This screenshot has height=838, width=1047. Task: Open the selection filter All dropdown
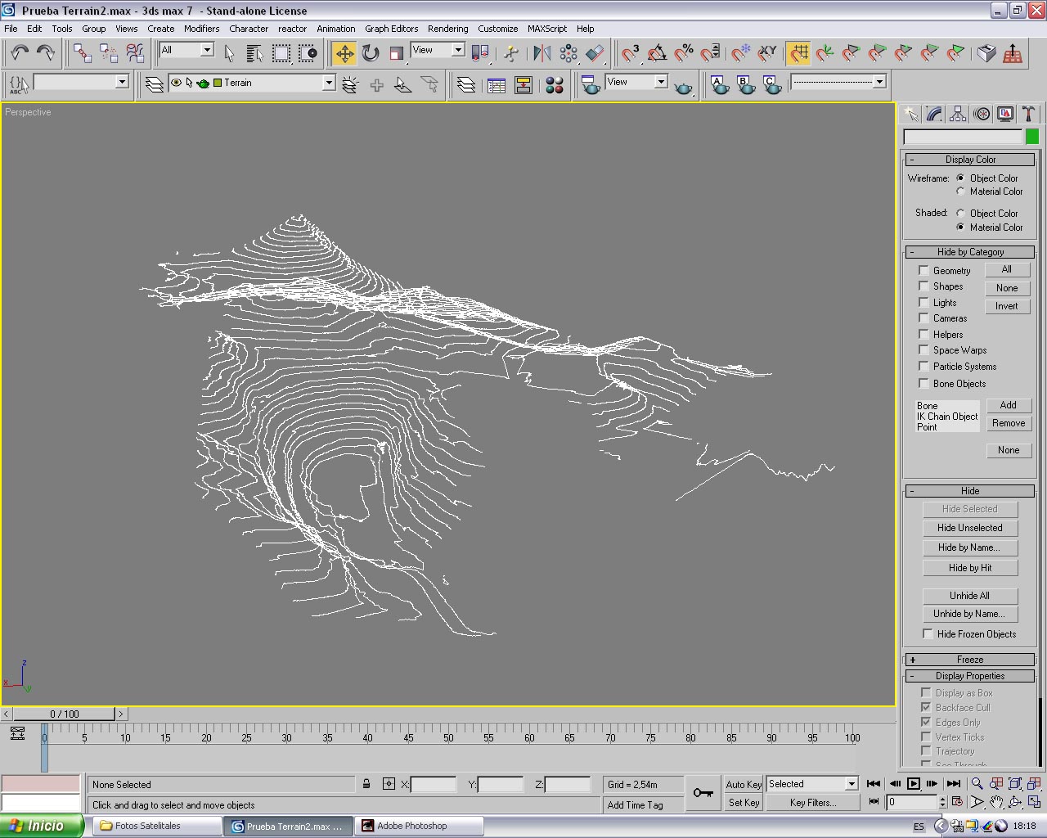[207, 50]
